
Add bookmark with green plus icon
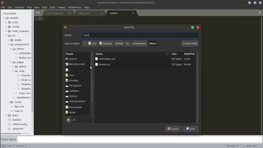(x=69, y=120)
